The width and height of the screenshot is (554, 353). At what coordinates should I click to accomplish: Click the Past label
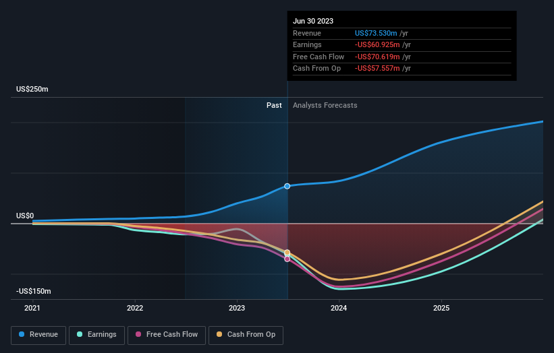click(x=274, y=106)
